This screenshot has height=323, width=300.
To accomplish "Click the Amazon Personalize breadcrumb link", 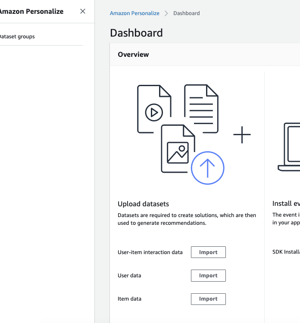I will tap(134, 13).
